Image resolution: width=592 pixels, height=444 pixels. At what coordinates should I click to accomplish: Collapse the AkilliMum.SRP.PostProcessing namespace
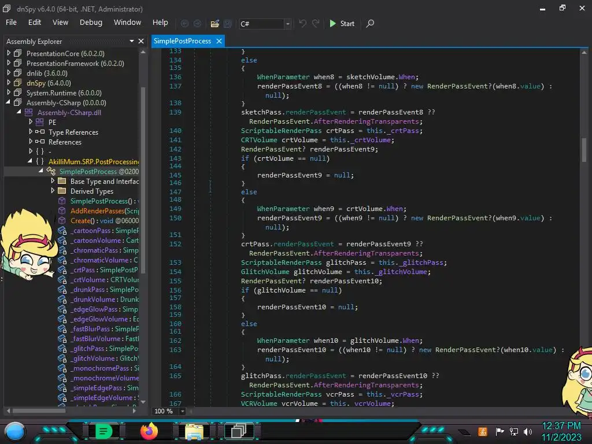pyautogui.click(x=30, y=161)
